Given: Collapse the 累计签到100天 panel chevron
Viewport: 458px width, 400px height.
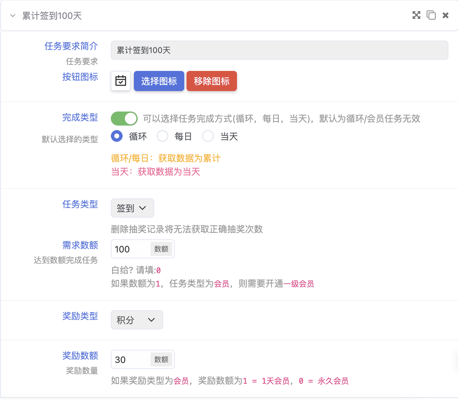Looking at the screenshot, I should [13, 16].
